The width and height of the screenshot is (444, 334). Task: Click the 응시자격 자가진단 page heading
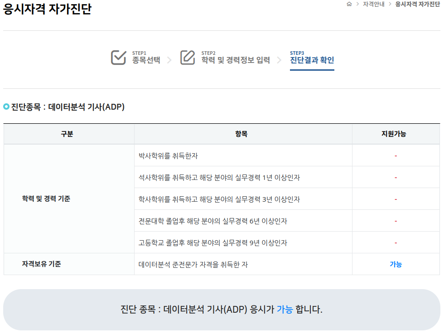pos(47,9)
